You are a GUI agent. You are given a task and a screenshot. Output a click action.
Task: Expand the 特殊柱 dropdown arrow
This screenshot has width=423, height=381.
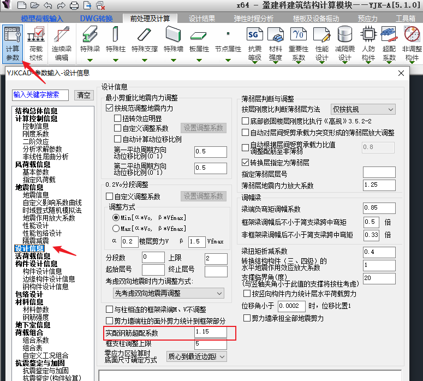point(116,60)
